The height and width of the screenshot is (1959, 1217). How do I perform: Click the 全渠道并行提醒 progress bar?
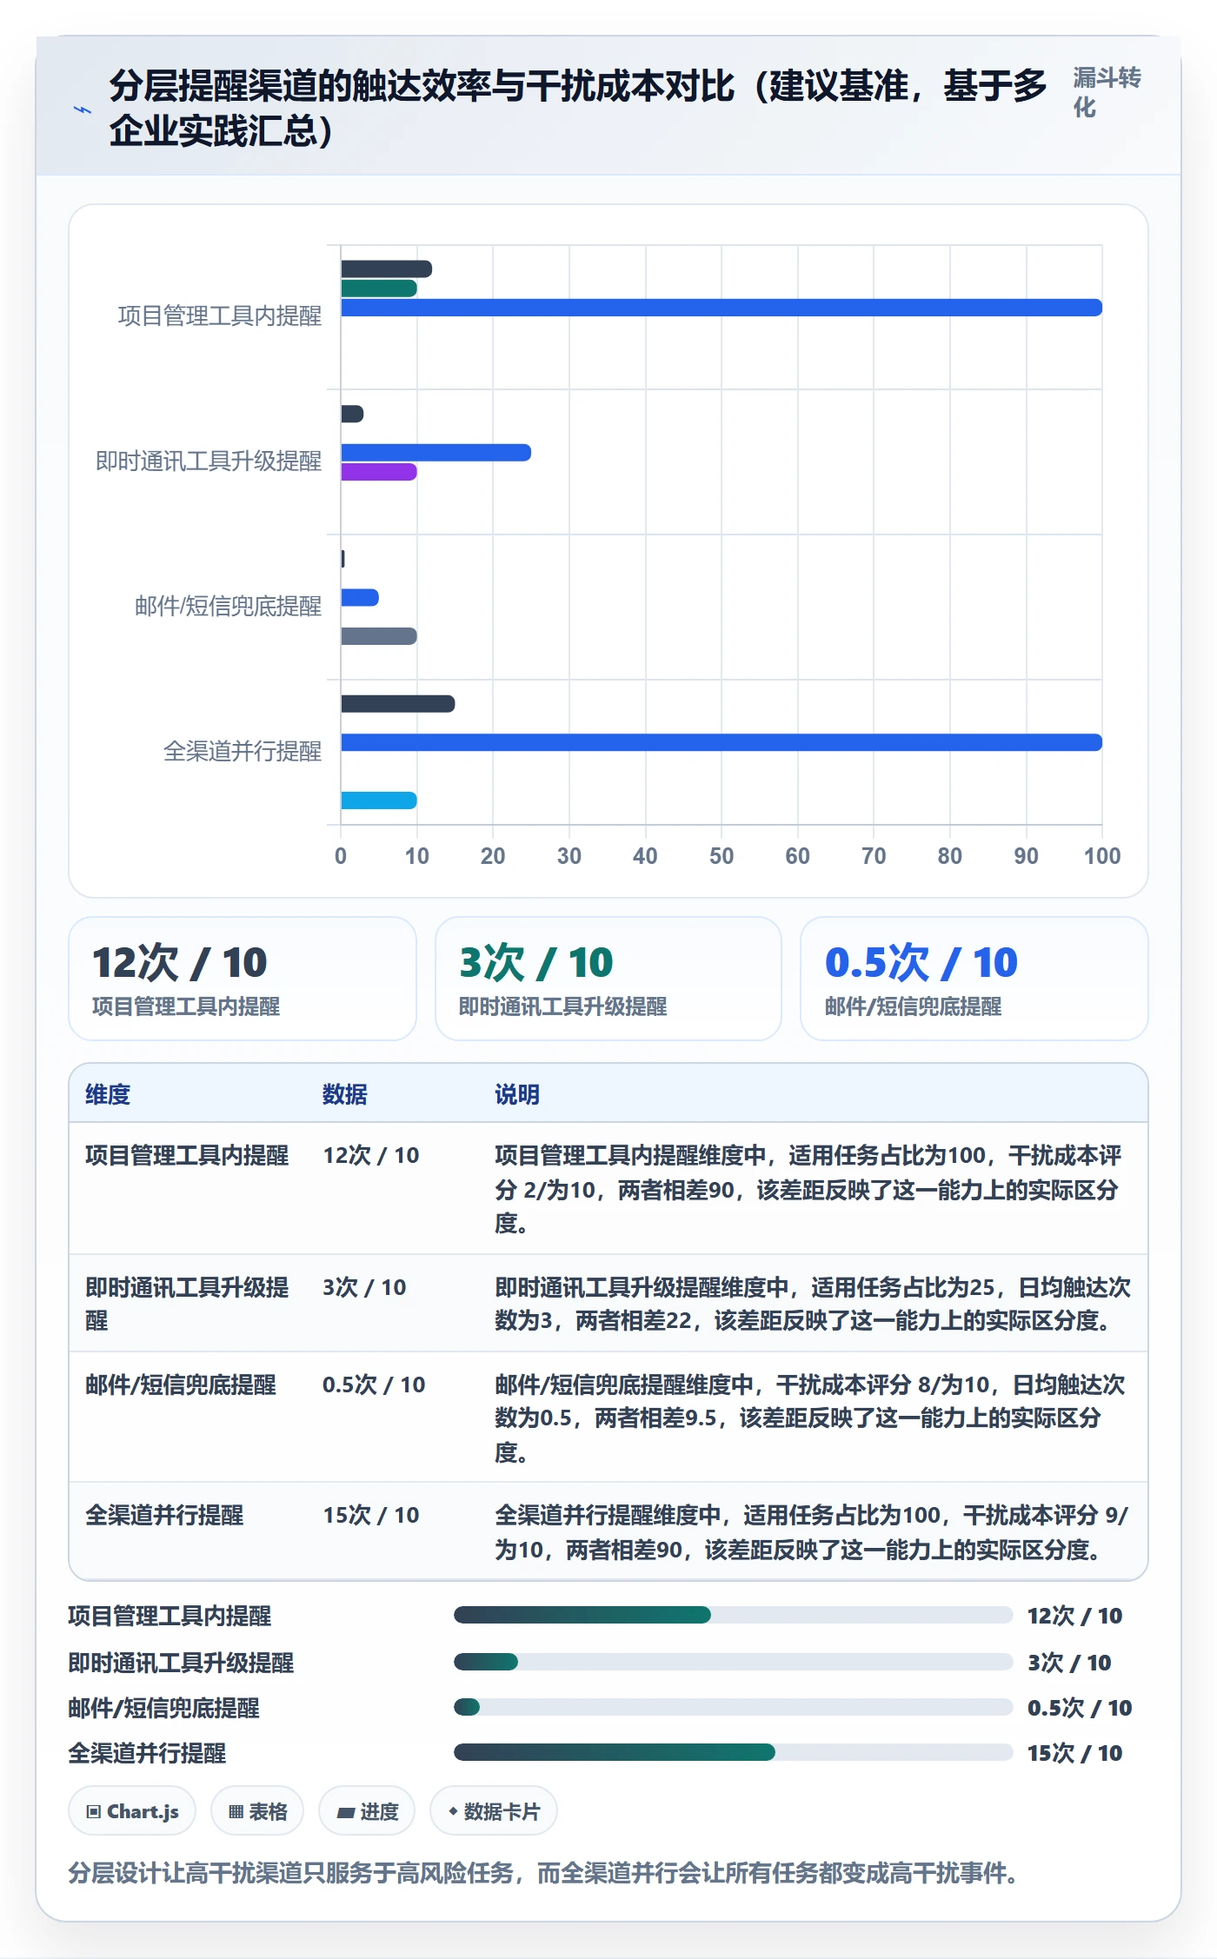click(x=733, y=1752)
